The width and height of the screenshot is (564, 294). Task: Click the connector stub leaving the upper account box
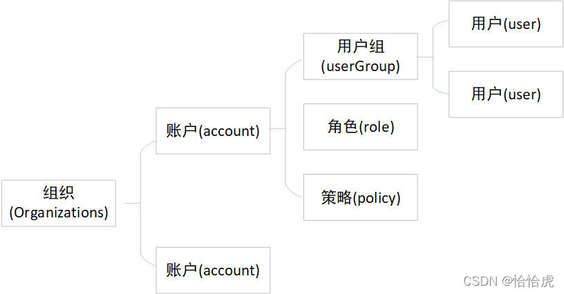point(277,128)
